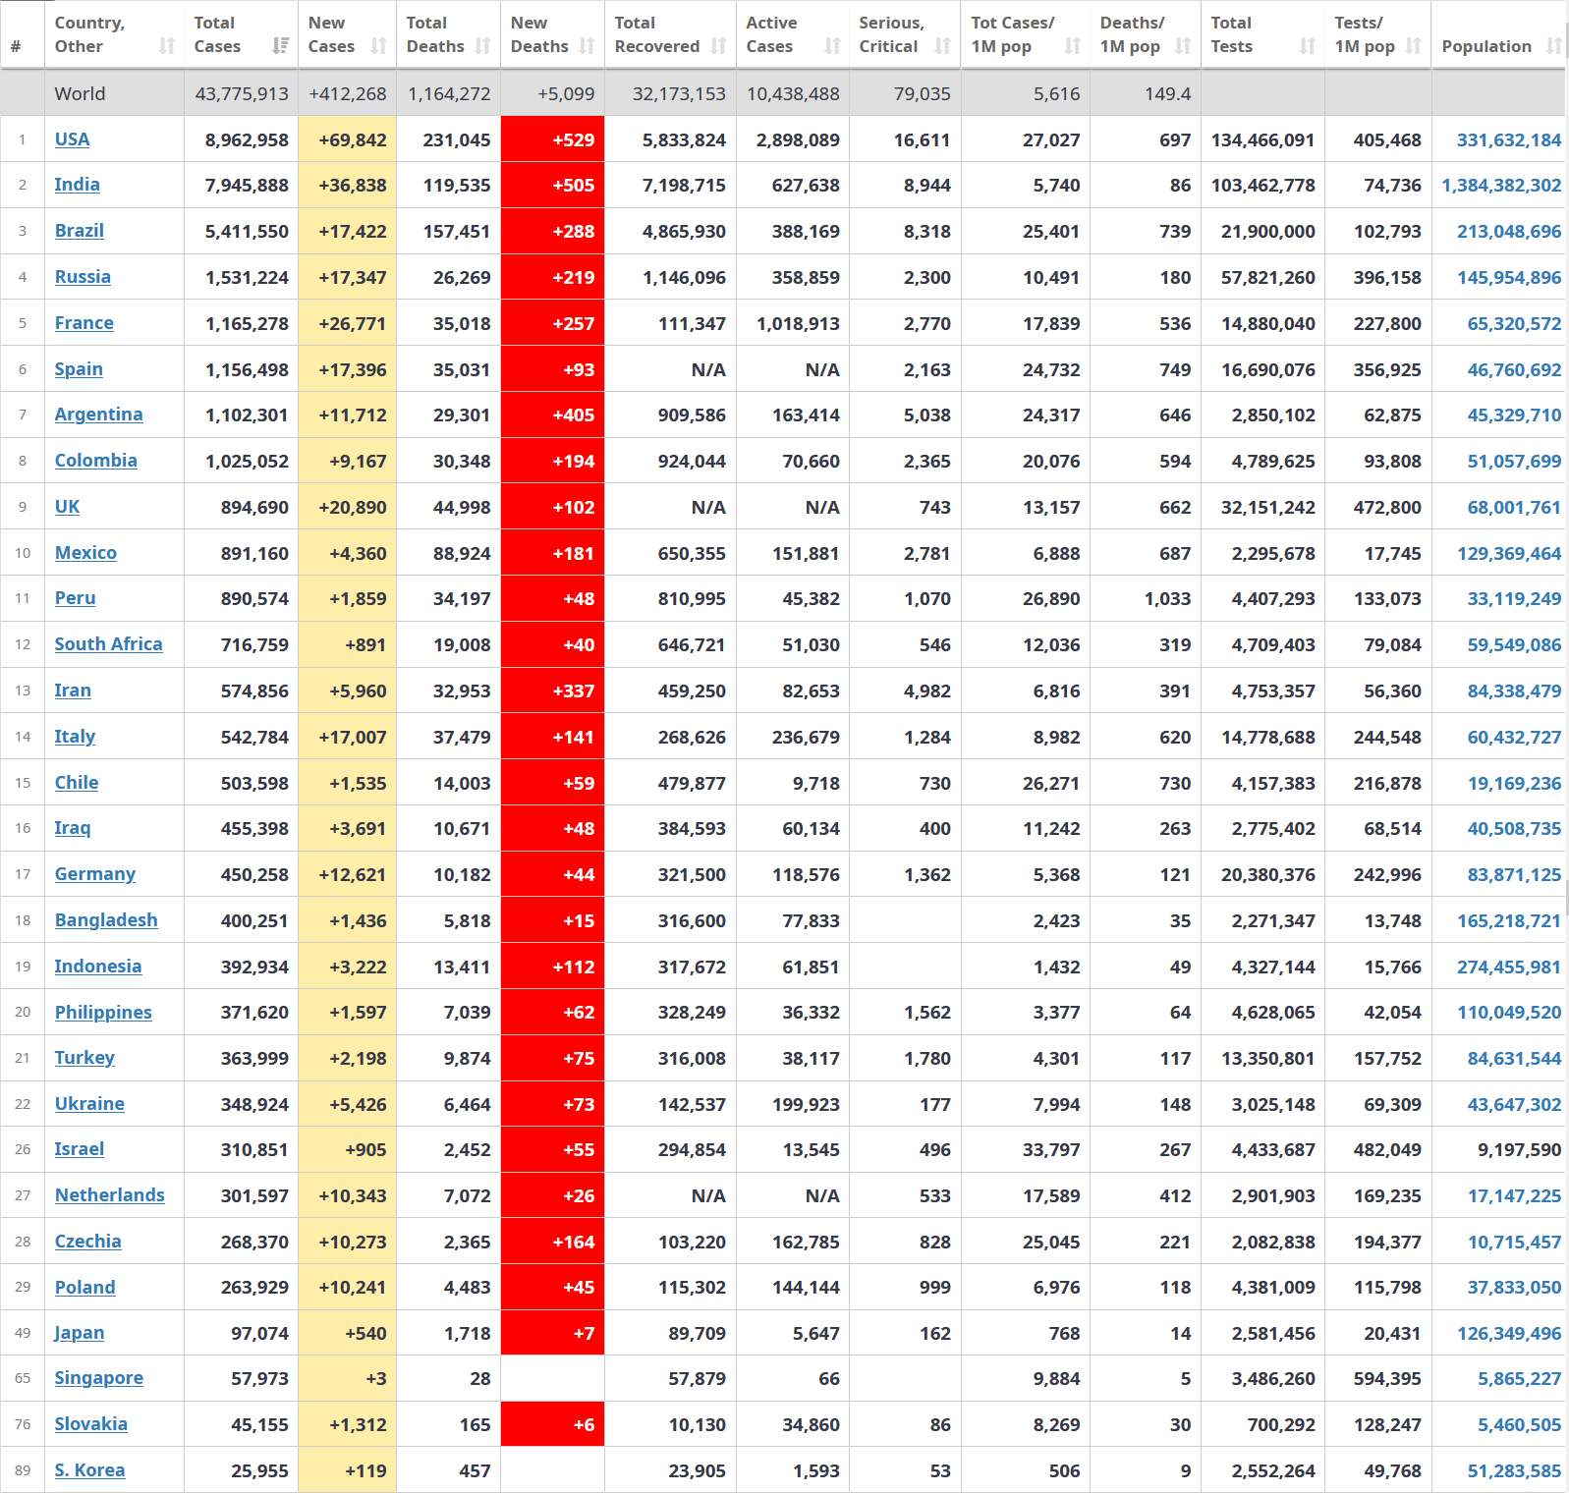
Task: Open the S. Korea country link
Action: point(89,1470)
